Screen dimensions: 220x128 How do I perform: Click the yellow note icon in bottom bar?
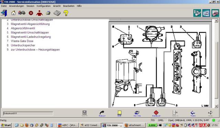tap(119, 113)
